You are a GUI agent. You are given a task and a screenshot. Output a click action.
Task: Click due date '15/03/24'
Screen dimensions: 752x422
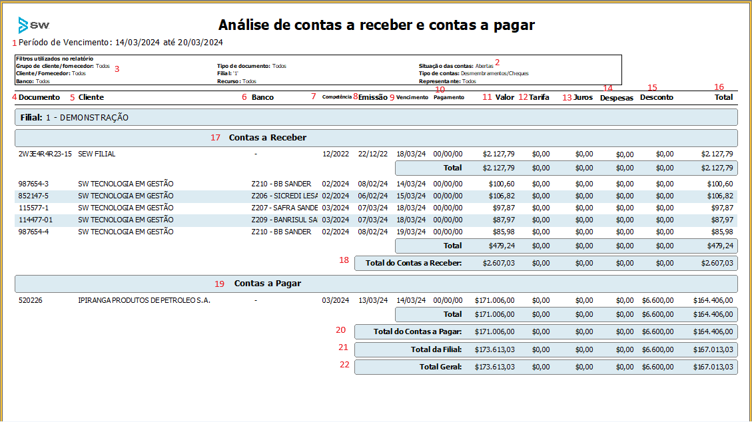pyautogui.click(x=411, y=196)
